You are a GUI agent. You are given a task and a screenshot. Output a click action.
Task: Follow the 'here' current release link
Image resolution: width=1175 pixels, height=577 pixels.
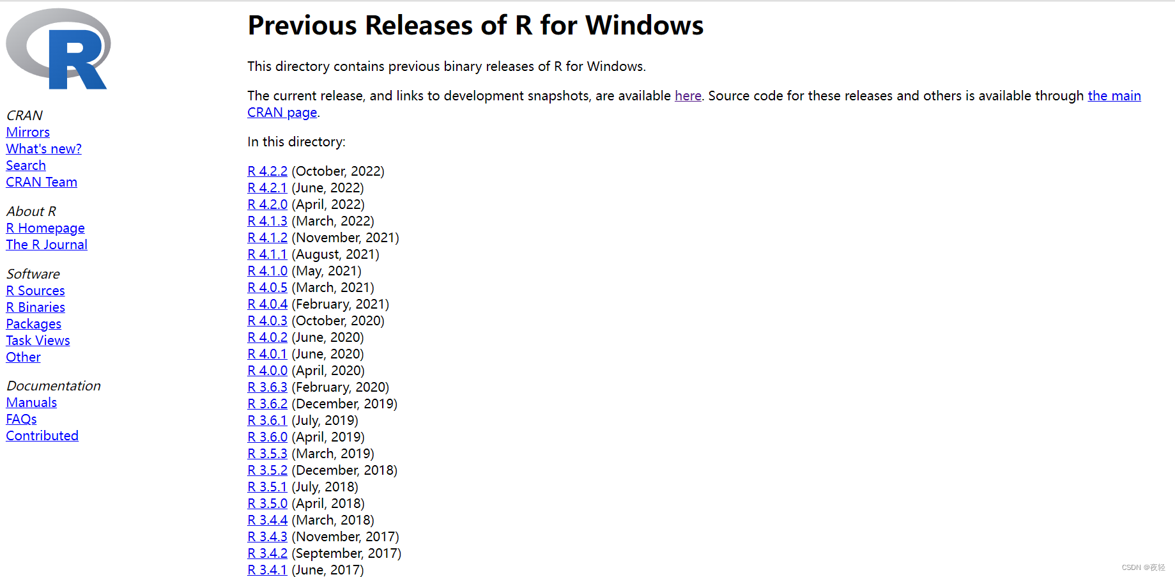point(688,96)
